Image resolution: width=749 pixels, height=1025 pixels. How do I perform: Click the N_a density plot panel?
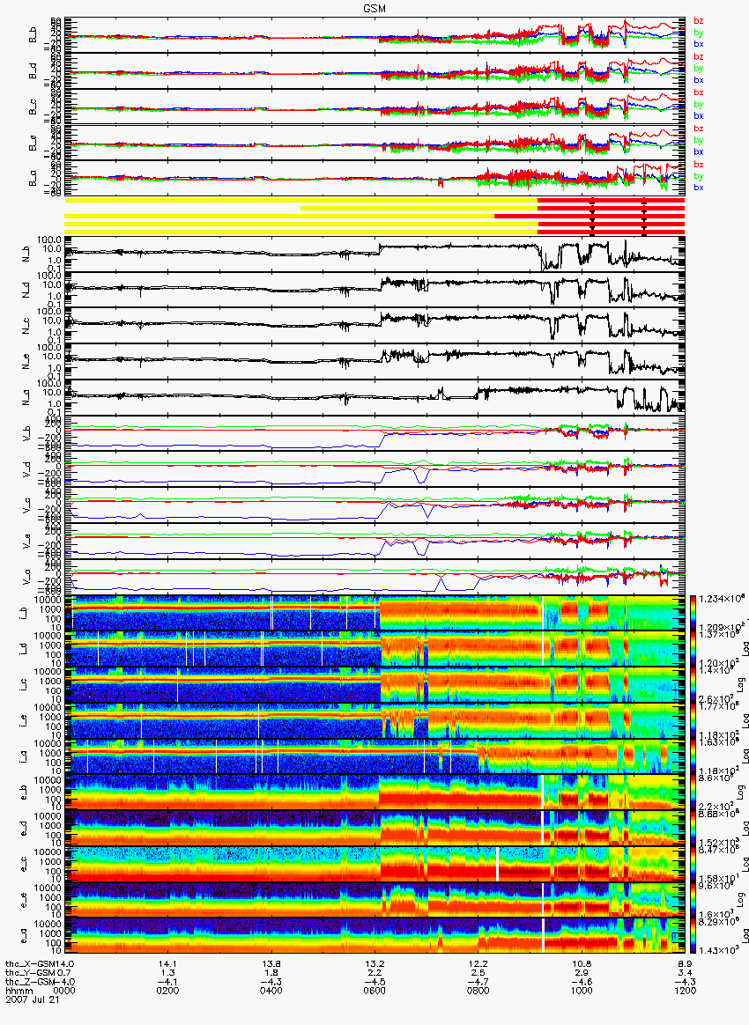[374, 397]
